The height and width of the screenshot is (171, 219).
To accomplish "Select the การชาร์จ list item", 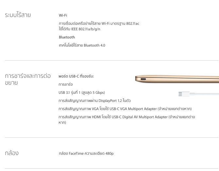I will pos(65,84).
